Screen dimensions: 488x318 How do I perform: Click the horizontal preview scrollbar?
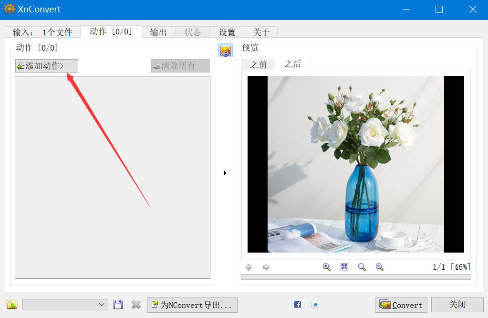click(x=356, y=277)
